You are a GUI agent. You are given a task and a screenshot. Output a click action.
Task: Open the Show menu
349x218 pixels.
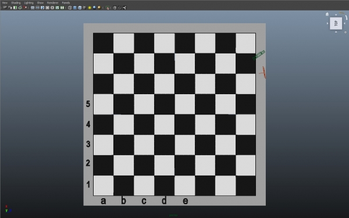point(40,3)
